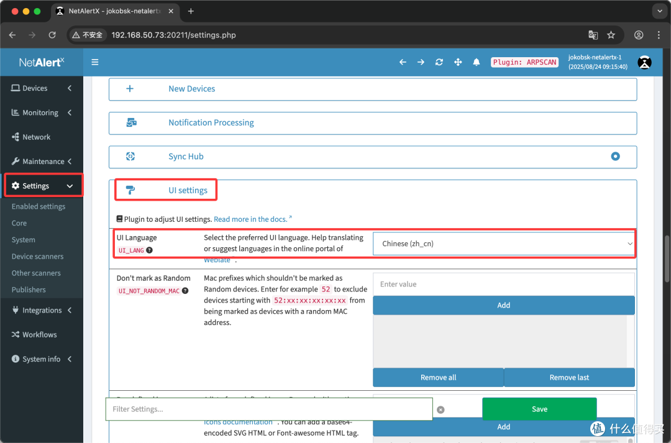
Task: Click the UI_NOT_RANDOM_MAC code label
Action: coord(149,291)
